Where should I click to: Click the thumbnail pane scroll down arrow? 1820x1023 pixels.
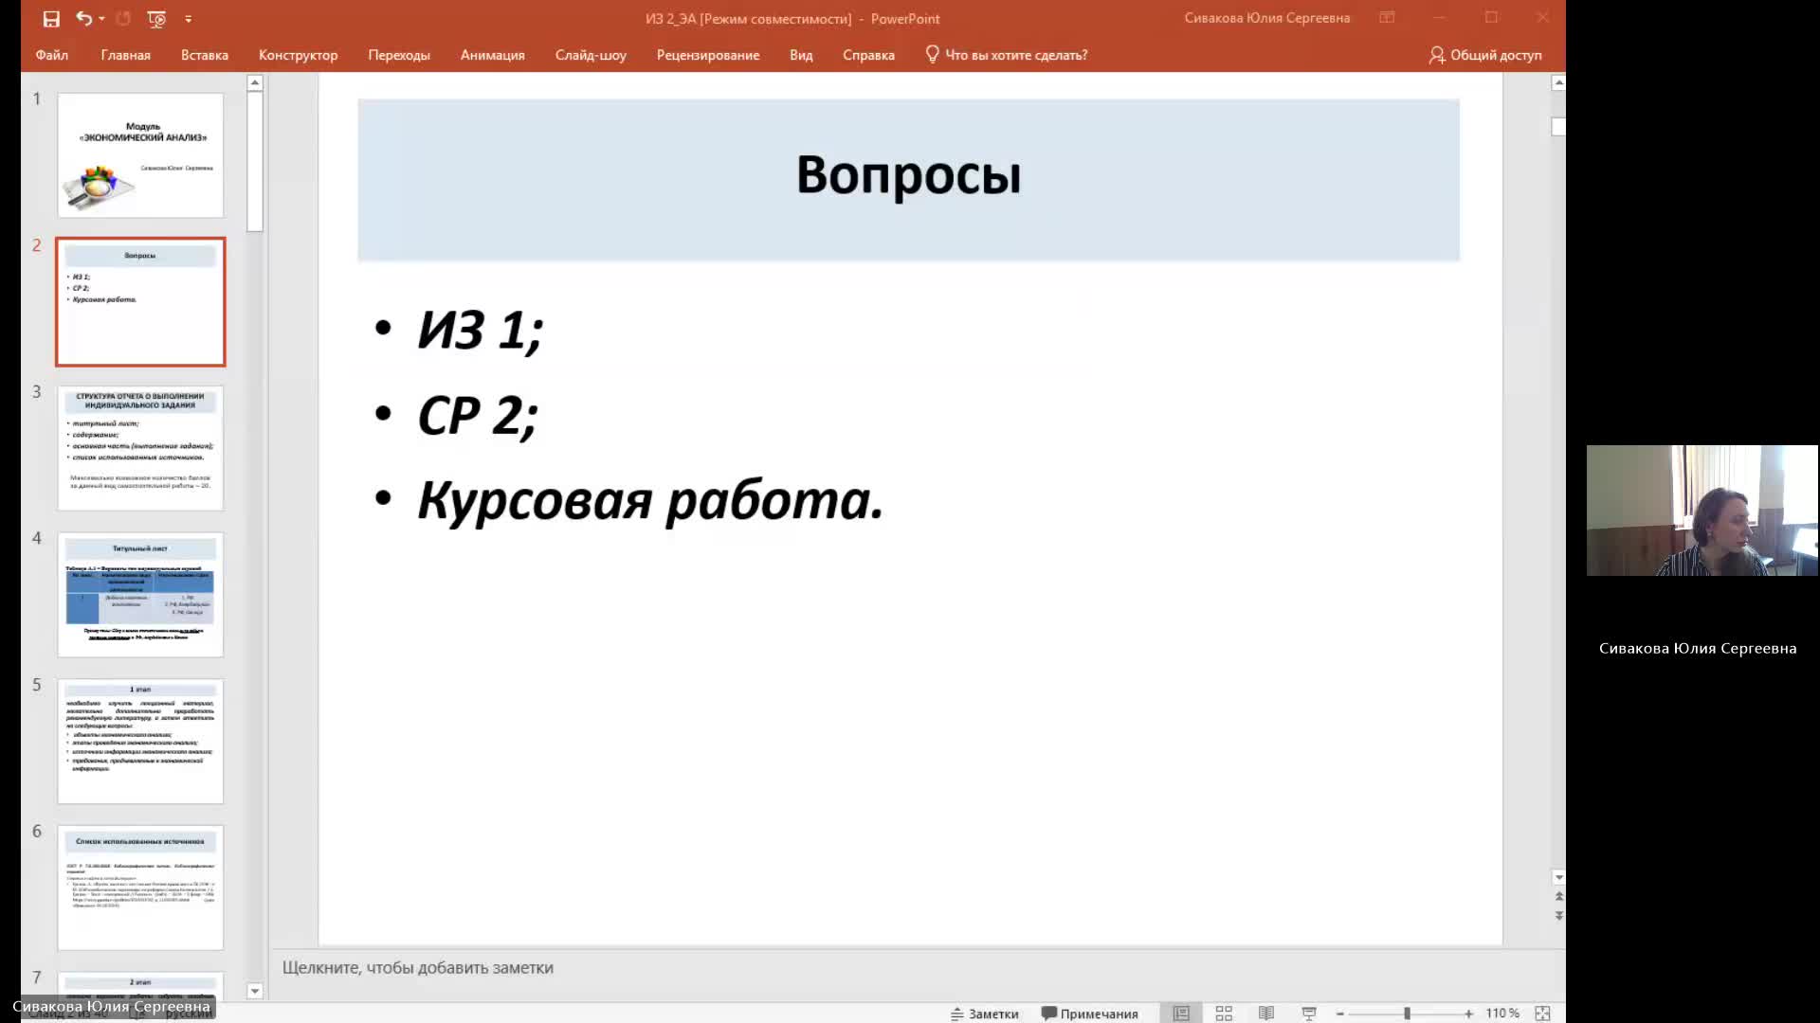pos(254,991)
